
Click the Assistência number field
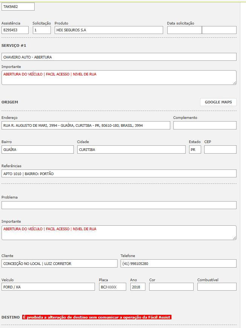point(15,30)
